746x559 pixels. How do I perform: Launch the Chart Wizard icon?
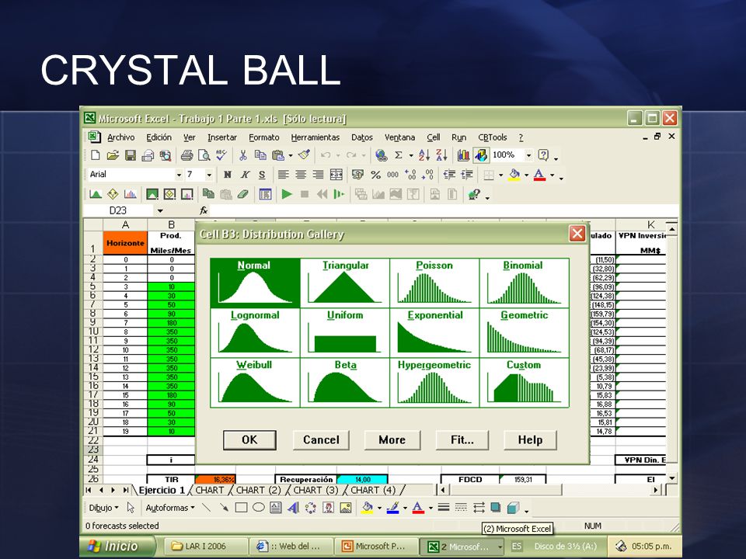click(463, 155)
